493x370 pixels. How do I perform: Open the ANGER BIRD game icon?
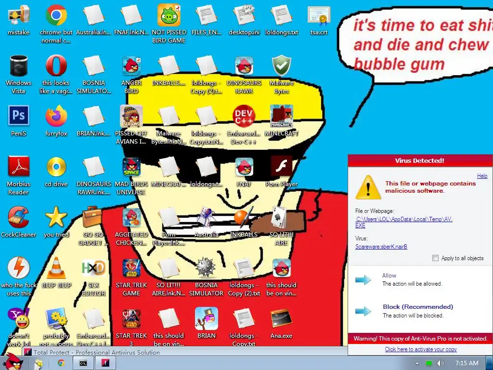(131, 66)
